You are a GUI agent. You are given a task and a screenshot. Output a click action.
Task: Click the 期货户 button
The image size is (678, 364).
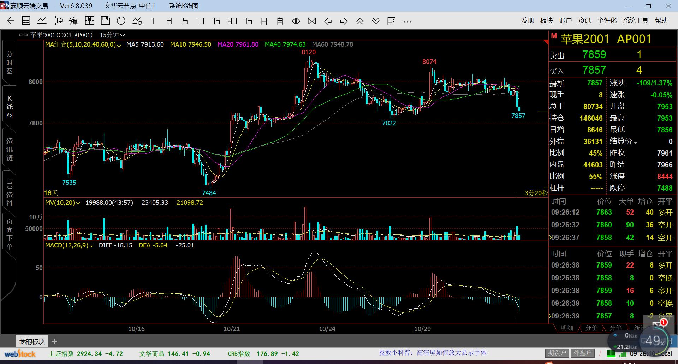[x=557, y=353]
